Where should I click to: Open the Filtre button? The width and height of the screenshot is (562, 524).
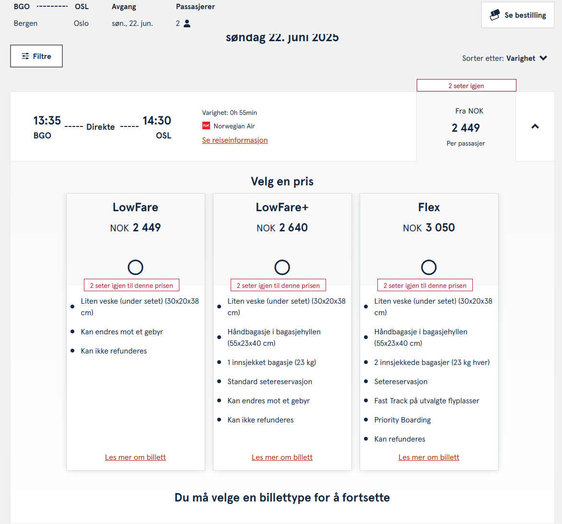pyautogui.click(x=36, y=56)
